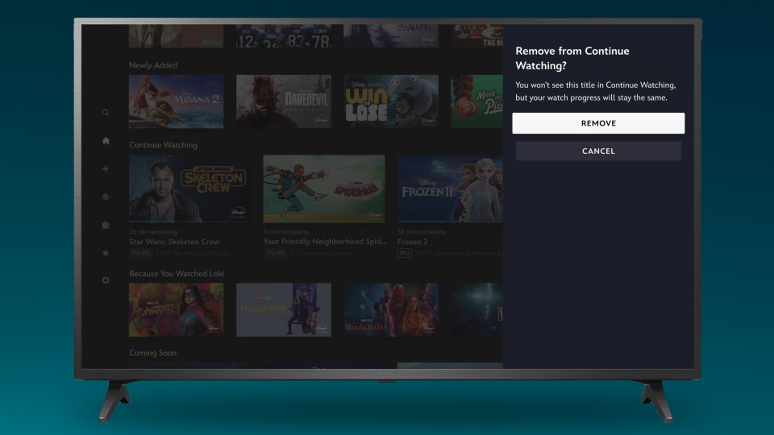Image resolution: width=774 pixels, height=435 pixels.
Task: Choose the Hawkeye thumbnail
Action: tap(283, 309)
